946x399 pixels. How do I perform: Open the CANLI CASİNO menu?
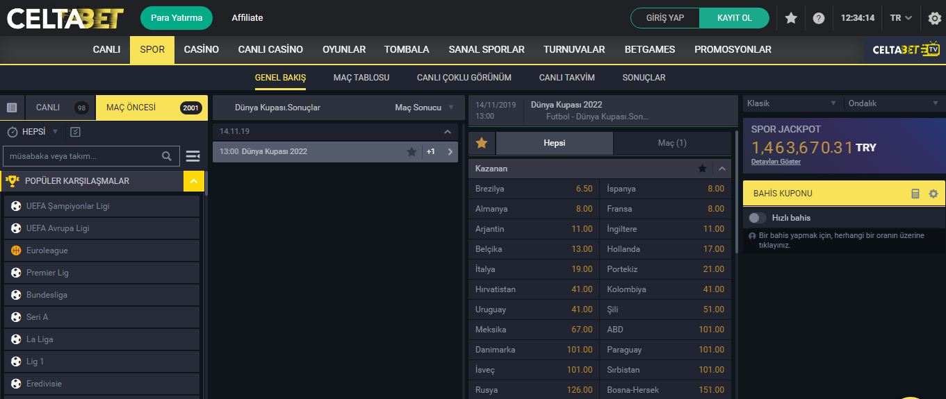click(270, 50)
